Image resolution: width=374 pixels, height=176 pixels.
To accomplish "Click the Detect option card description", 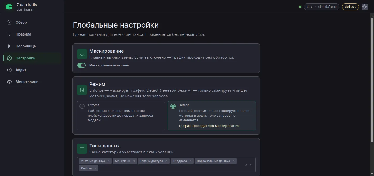I will pyautogui.click(x=215, y=116).
